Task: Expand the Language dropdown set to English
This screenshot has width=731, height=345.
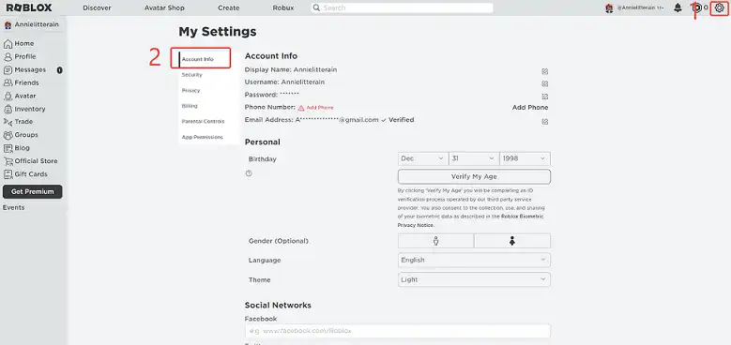Action: point(474,260)
